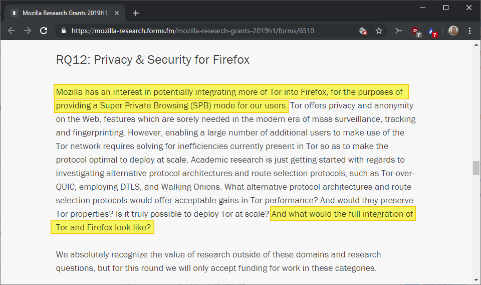The height and width of the screenshot is (285, 481).
Task: Maximize the browser window
Action: coord(446,8)
